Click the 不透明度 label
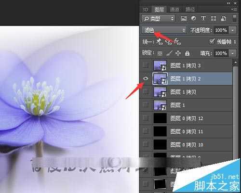241x193 pixels. tap(201, 30)
